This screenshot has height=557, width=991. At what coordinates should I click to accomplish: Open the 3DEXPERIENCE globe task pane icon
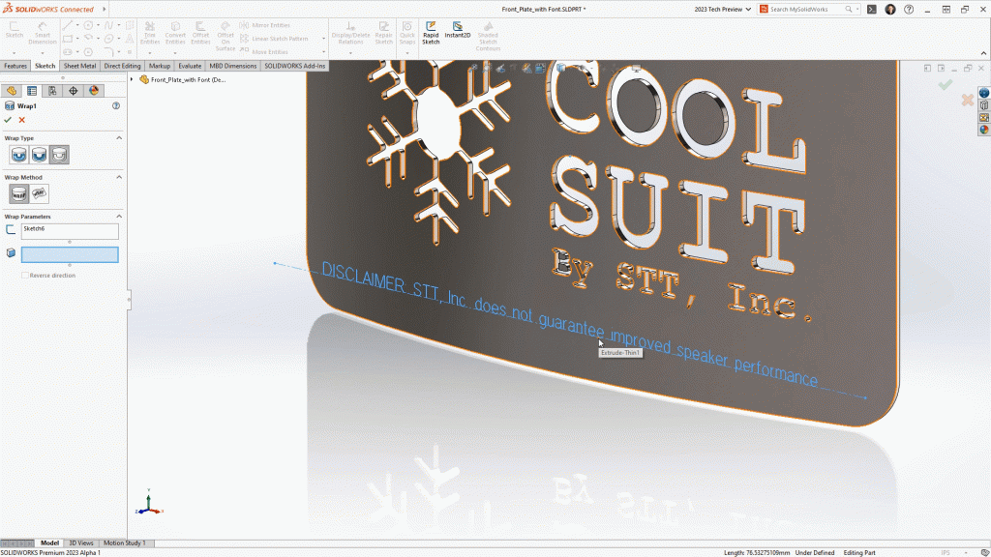[x=984, y=93]
